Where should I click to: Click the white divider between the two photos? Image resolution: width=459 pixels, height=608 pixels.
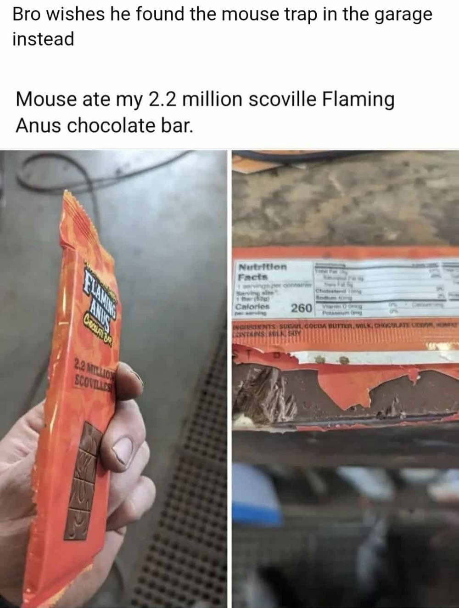tap(229, 379)
